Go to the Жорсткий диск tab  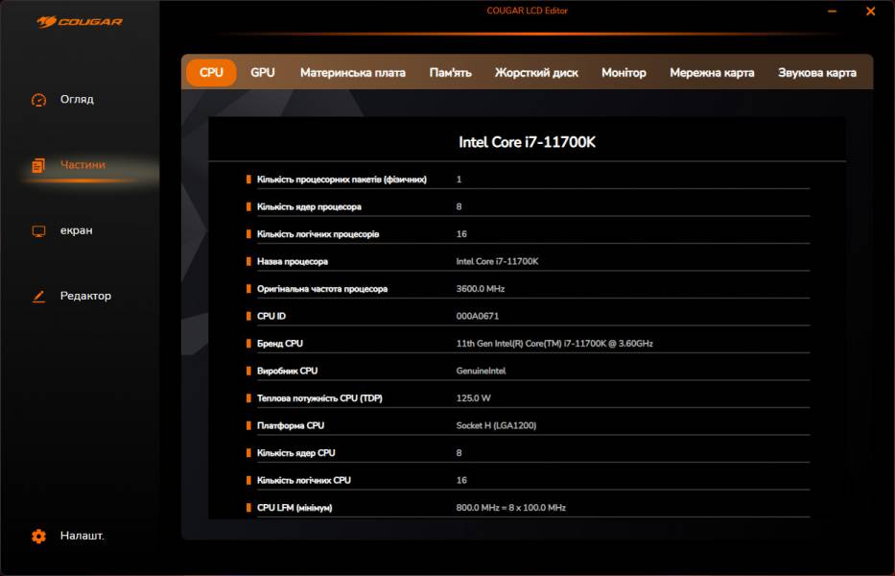(536, 73)
